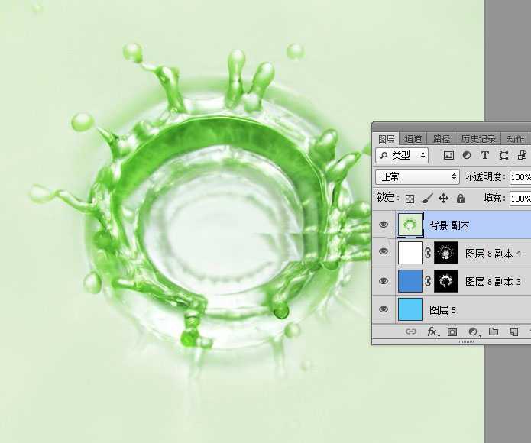Click the link layers chain icon

411,332
